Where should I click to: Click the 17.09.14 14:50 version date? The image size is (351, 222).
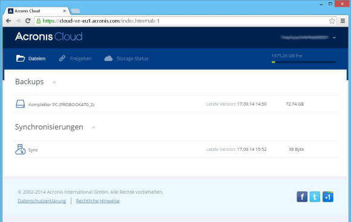(x=252, y=104)
